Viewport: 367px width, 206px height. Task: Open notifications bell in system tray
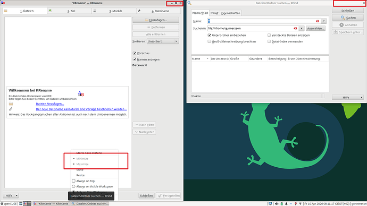click(286, 204)
